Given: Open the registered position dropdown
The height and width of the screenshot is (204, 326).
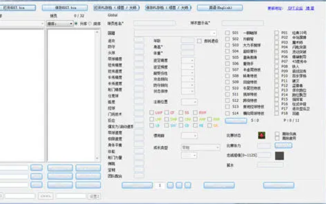Looking at the screenshot, I should click(x=189, y=102).
